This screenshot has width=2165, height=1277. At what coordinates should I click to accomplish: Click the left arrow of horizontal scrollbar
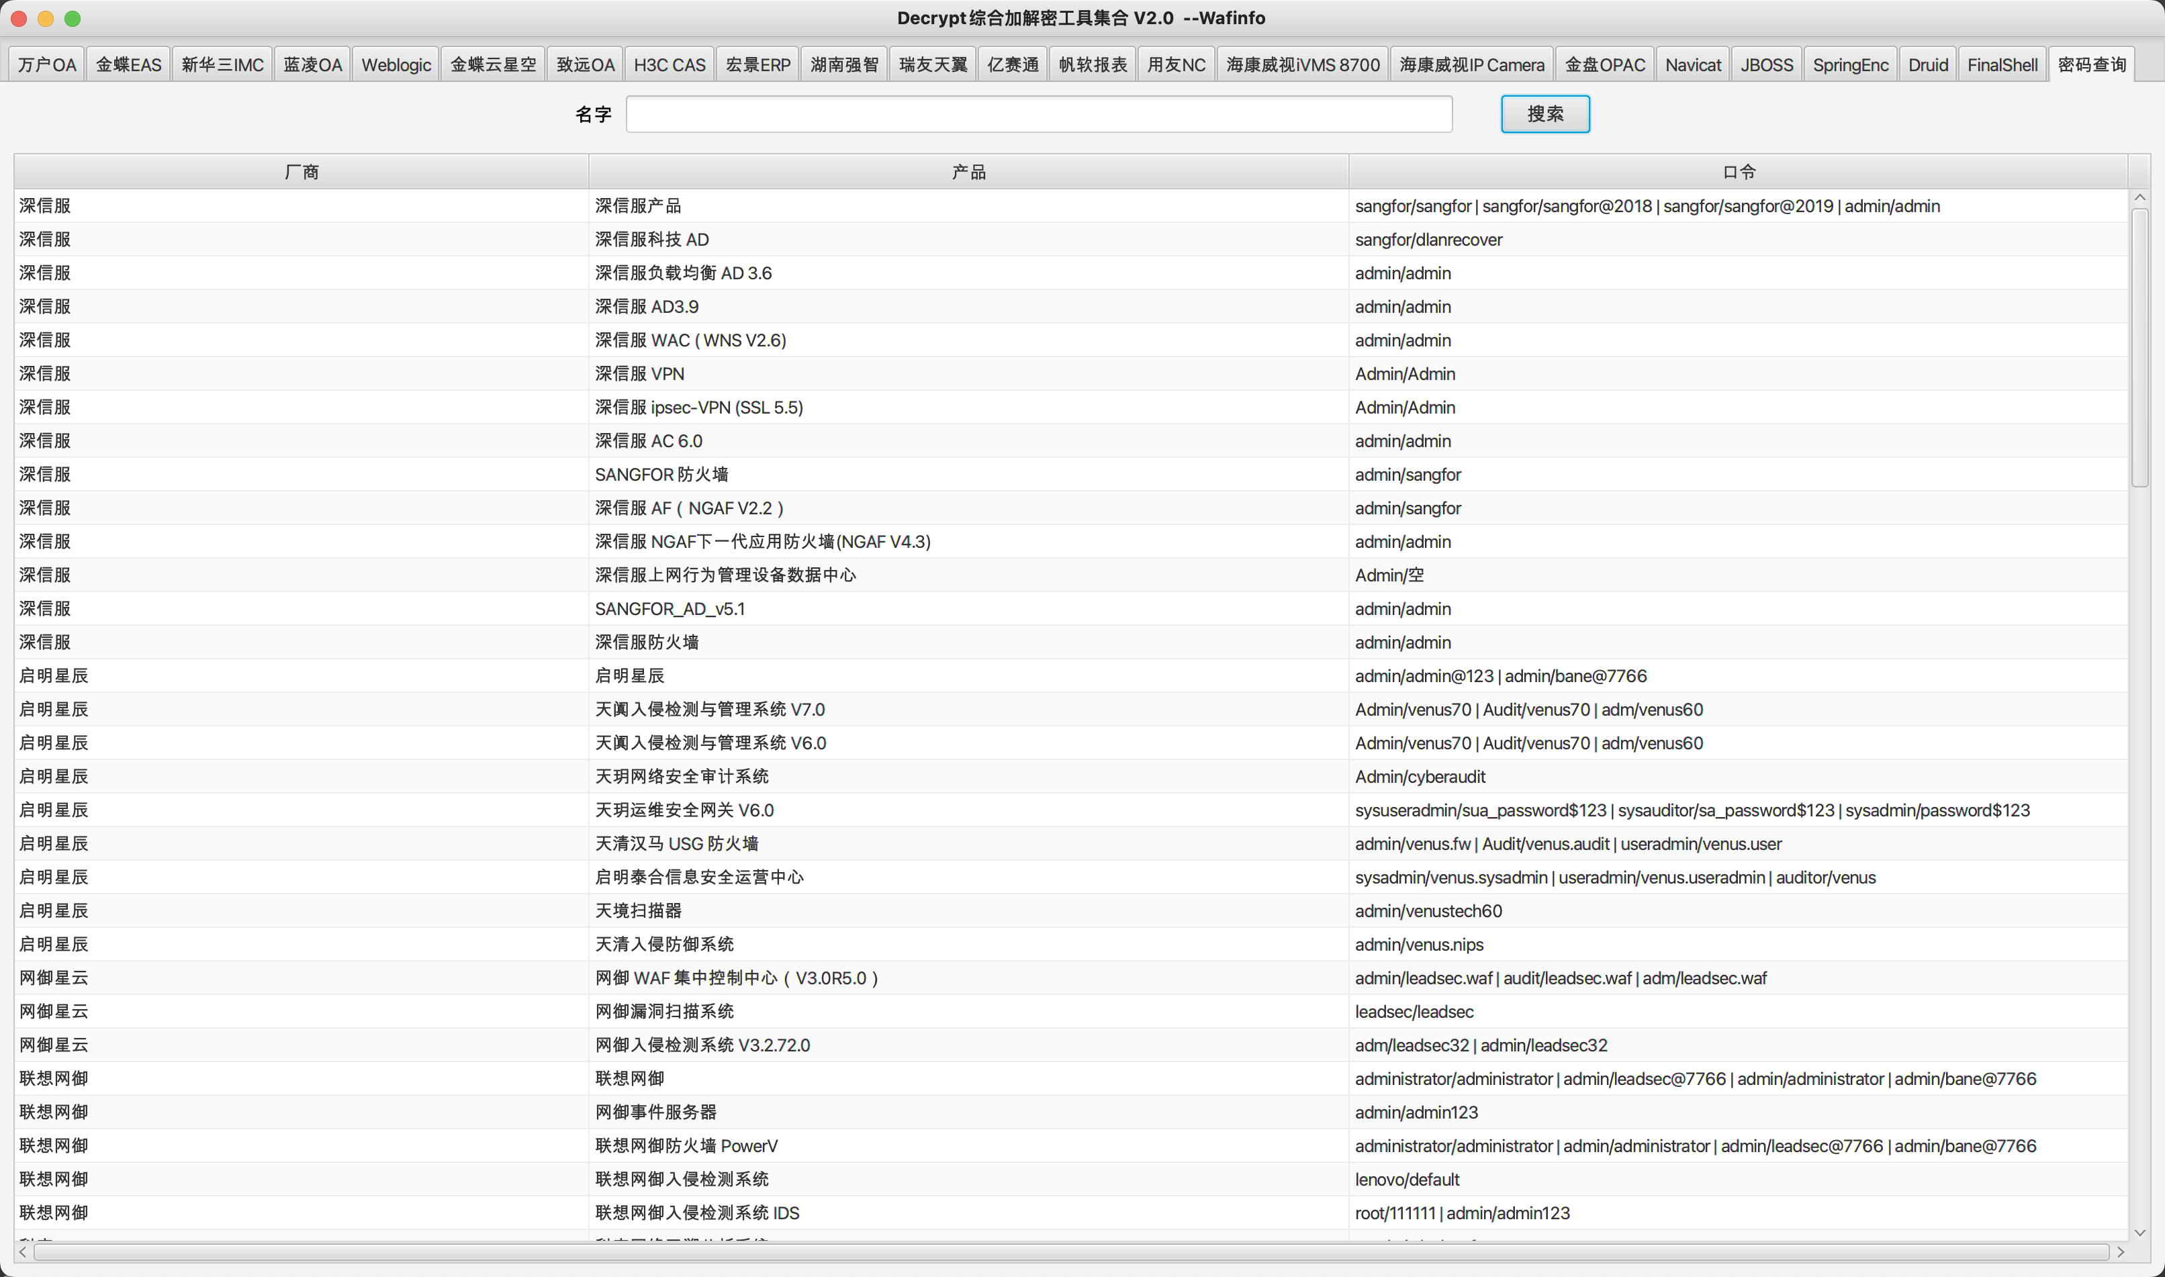(x=22, y=1252)
